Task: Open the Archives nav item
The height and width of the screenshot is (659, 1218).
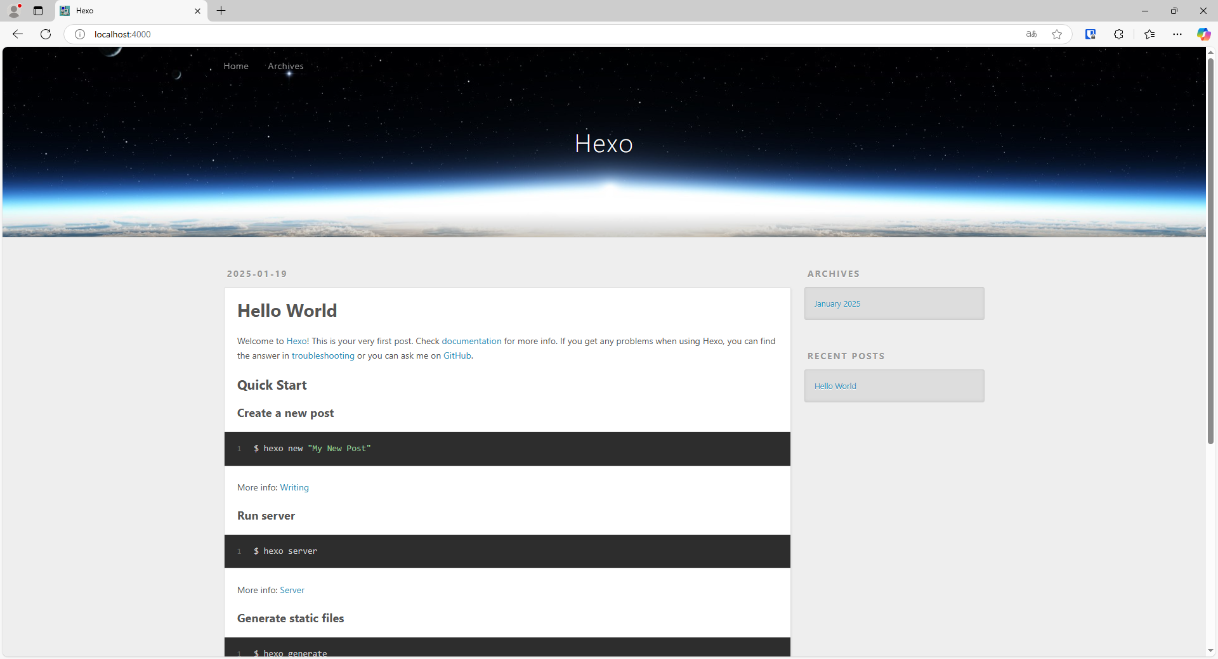Action: 285,66
